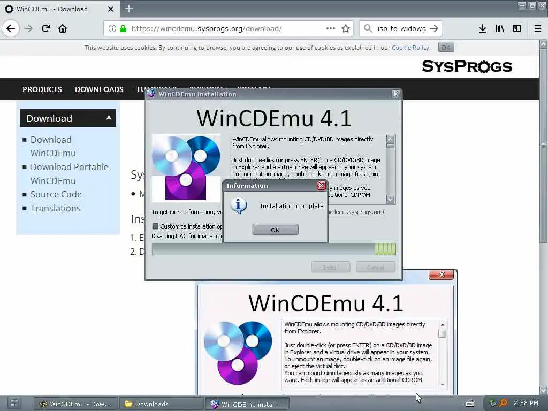The height and width of the screenshot is (411, 548).
Task: Open the hamburger application menu
Action: click(538, 28)
